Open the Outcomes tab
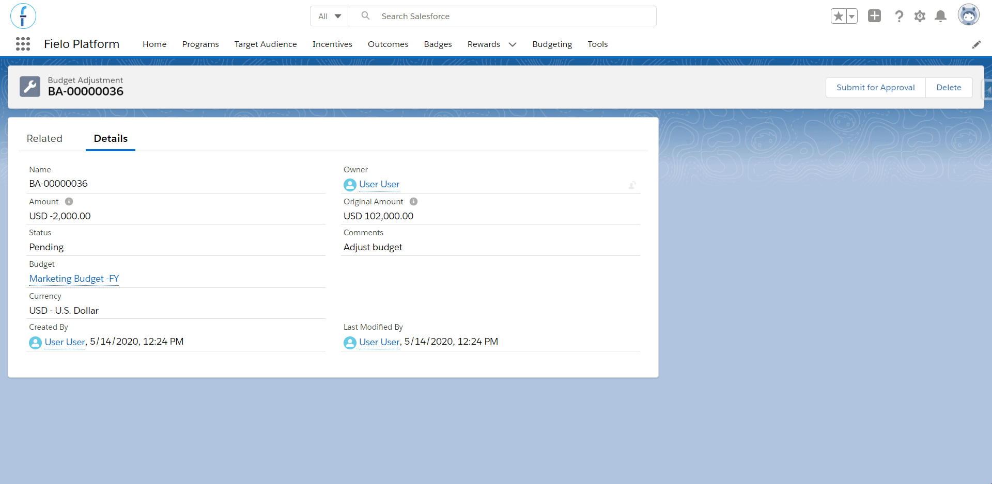This screenshot has width=992, height=484. tap(388, 44)
